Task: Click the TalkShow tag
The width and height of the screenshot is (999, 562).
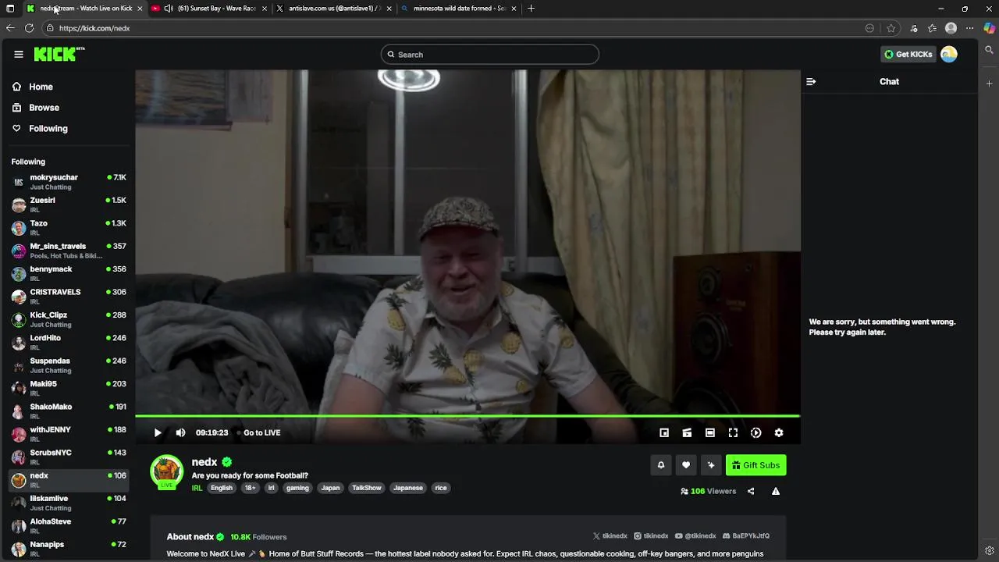Action: (x=367, y=488)
